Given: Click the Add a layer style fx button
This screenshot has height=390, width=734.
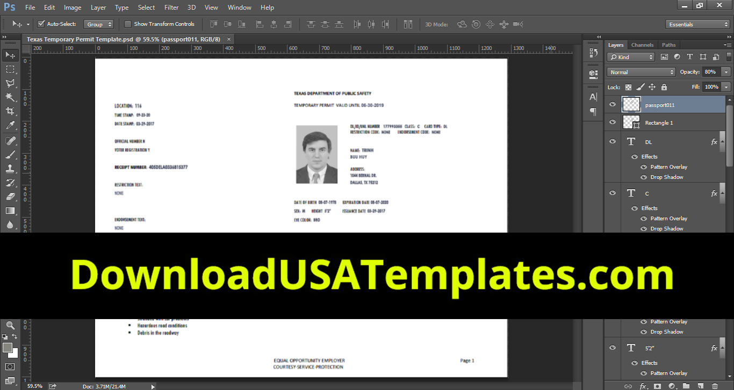Looking at the screenshot, I should click(x=644, y=385).
